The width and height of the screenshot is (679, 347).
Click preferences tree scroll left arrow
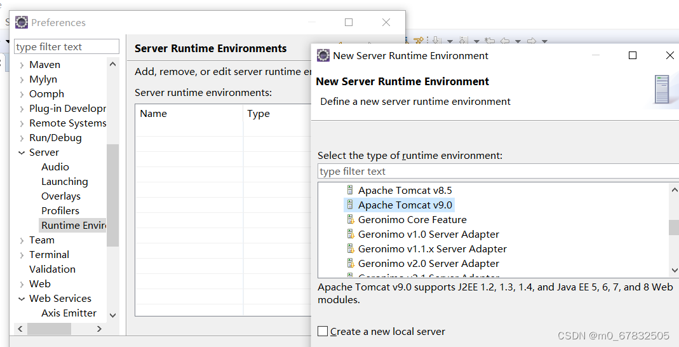[20, 329]
